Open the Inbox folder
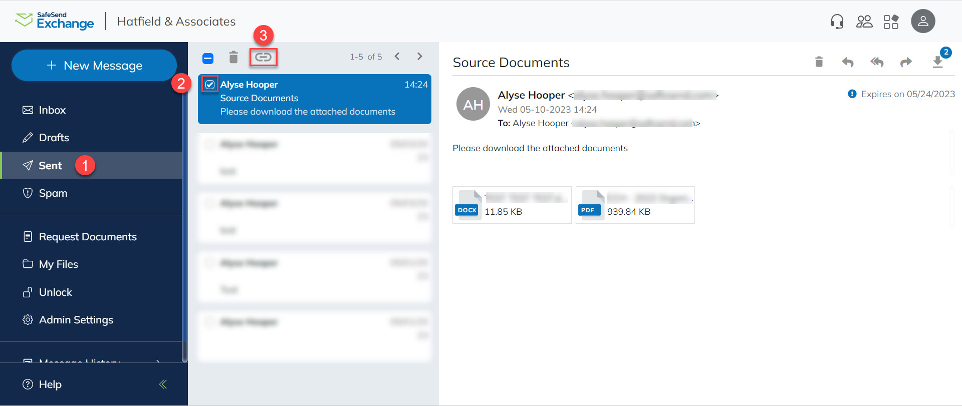The image size is (962, 406). pyautogui.click(x=52, y=110)
